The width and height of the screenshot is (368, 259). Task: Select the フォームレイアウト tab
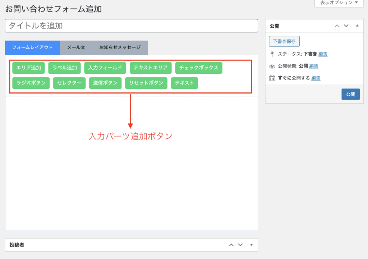tap(32, 47)
